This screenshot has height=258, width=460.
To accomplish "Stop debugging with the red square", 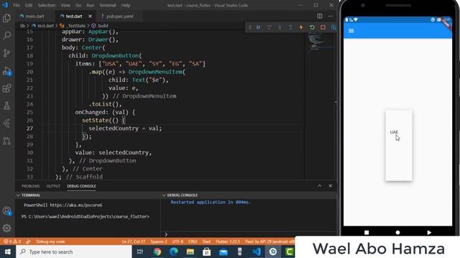I will click(323, 27).
